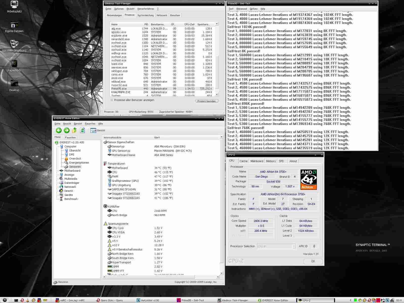
Task: Select DMI in the EVEREST tree
Action: click(72, 155)
